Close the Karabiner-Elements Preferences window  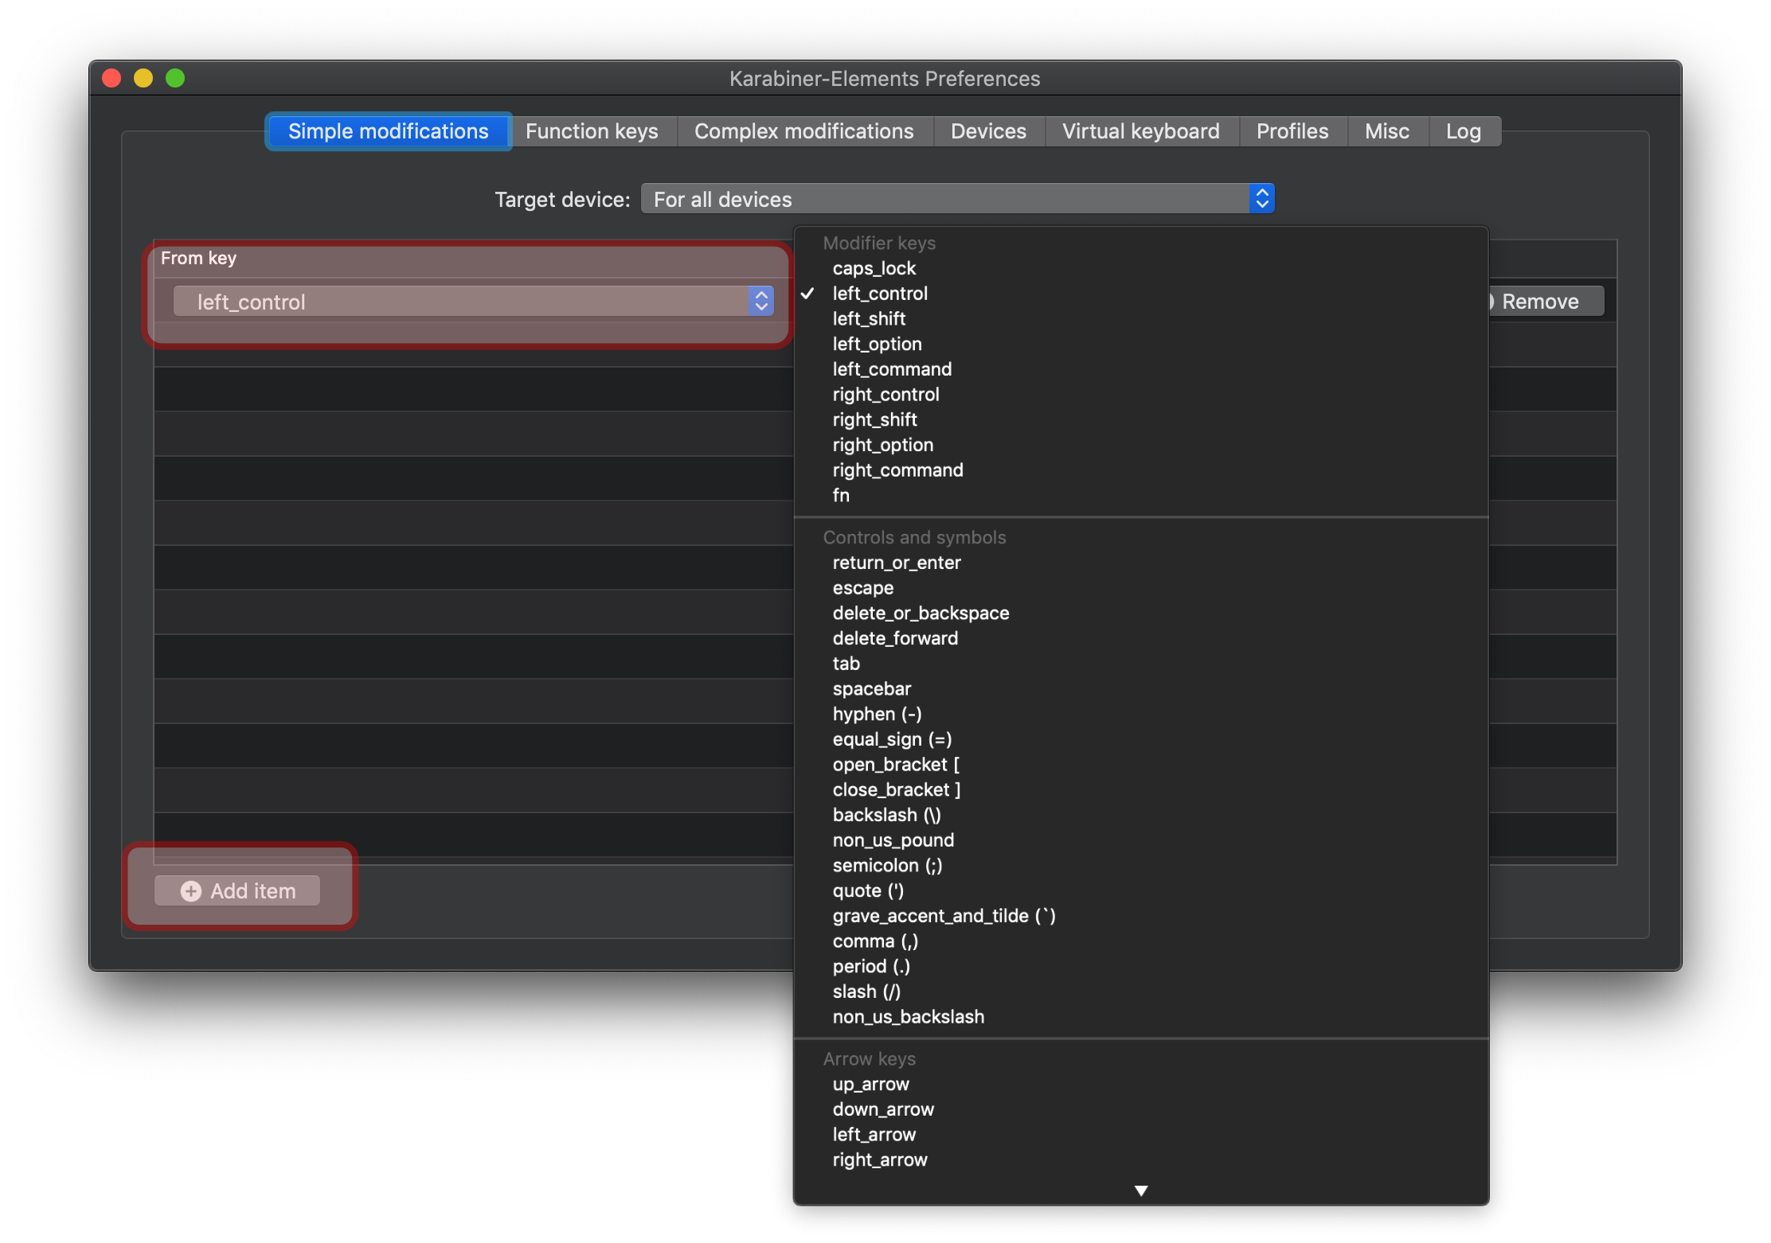click(112, 78)
